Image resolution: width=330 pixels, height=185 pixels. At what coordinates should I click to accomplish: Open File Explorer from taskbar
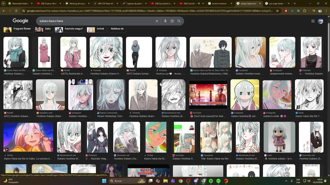coord(165,181)
